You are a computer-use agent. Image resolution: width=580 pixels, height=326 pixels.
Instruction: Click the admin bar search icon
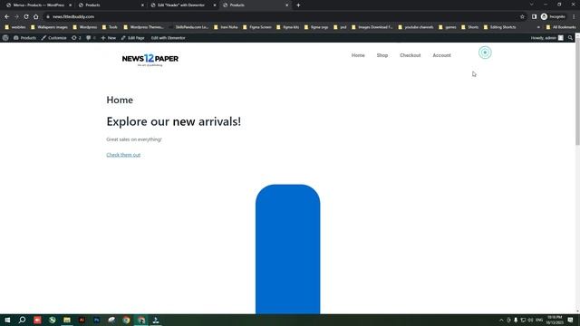pyautogui.click(x=570, y=38)
